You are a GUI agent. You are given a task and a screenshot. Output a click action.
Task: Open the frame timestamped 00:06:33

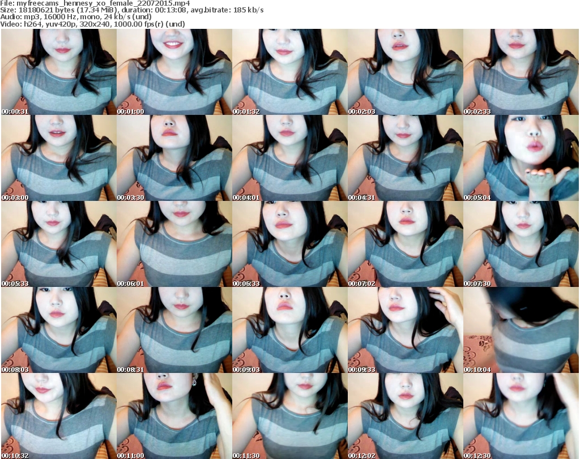289,244
